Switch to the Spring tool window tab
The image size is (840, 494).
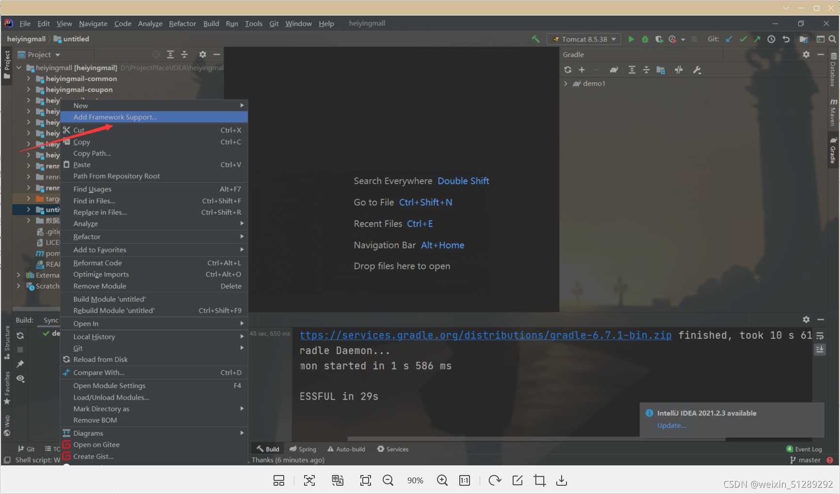click(303, 449)
